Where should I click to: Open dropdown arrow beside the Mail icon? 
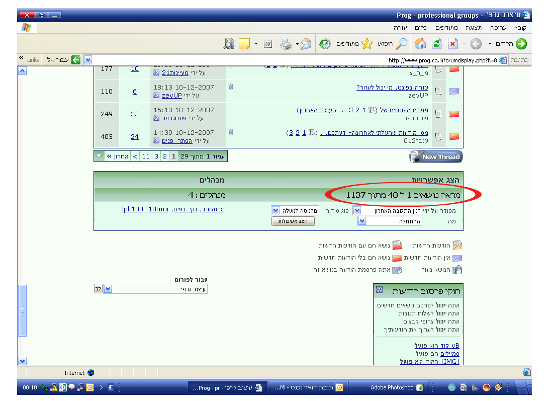(x=297, y=44)
